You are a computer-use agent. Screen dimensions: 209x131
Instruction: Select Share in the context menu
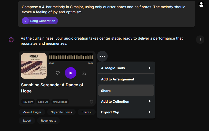click(126, 91)
